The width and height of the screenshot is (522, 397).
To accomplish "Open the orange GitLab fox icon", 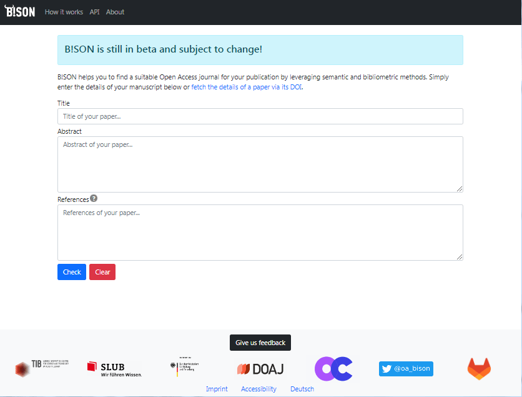I will point(479,369).
